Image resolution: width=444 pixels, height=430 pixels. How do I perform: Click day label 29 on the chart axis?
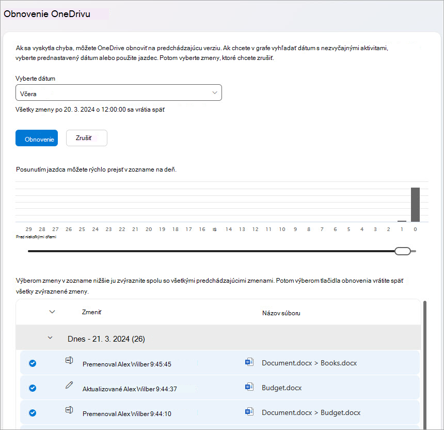[x=28, y=229]
